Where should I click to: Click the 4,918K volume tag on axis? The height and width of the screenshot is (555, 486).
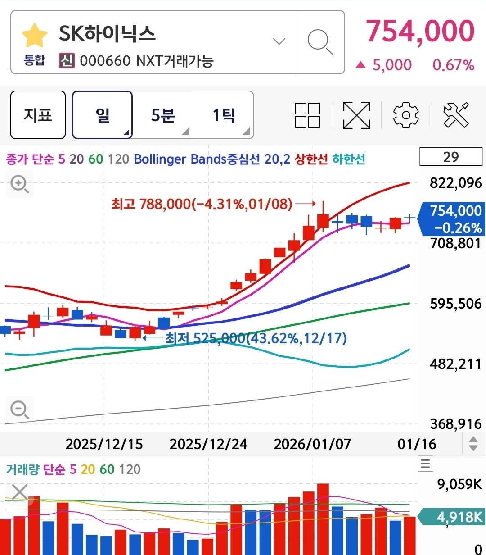[x=451, y=517]
